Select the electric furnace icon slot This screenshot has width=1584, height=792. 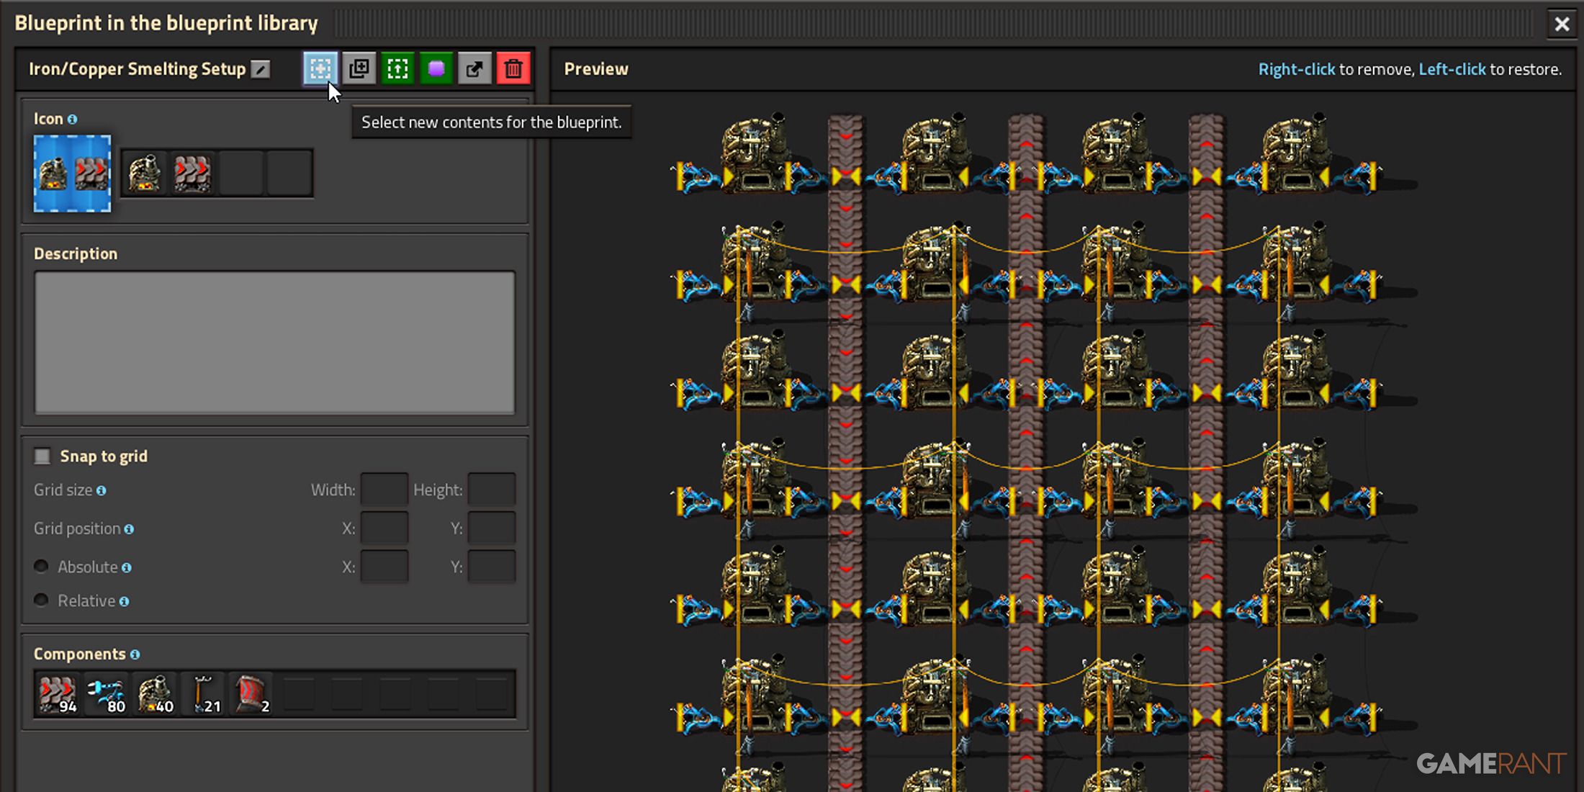(143, 172)
